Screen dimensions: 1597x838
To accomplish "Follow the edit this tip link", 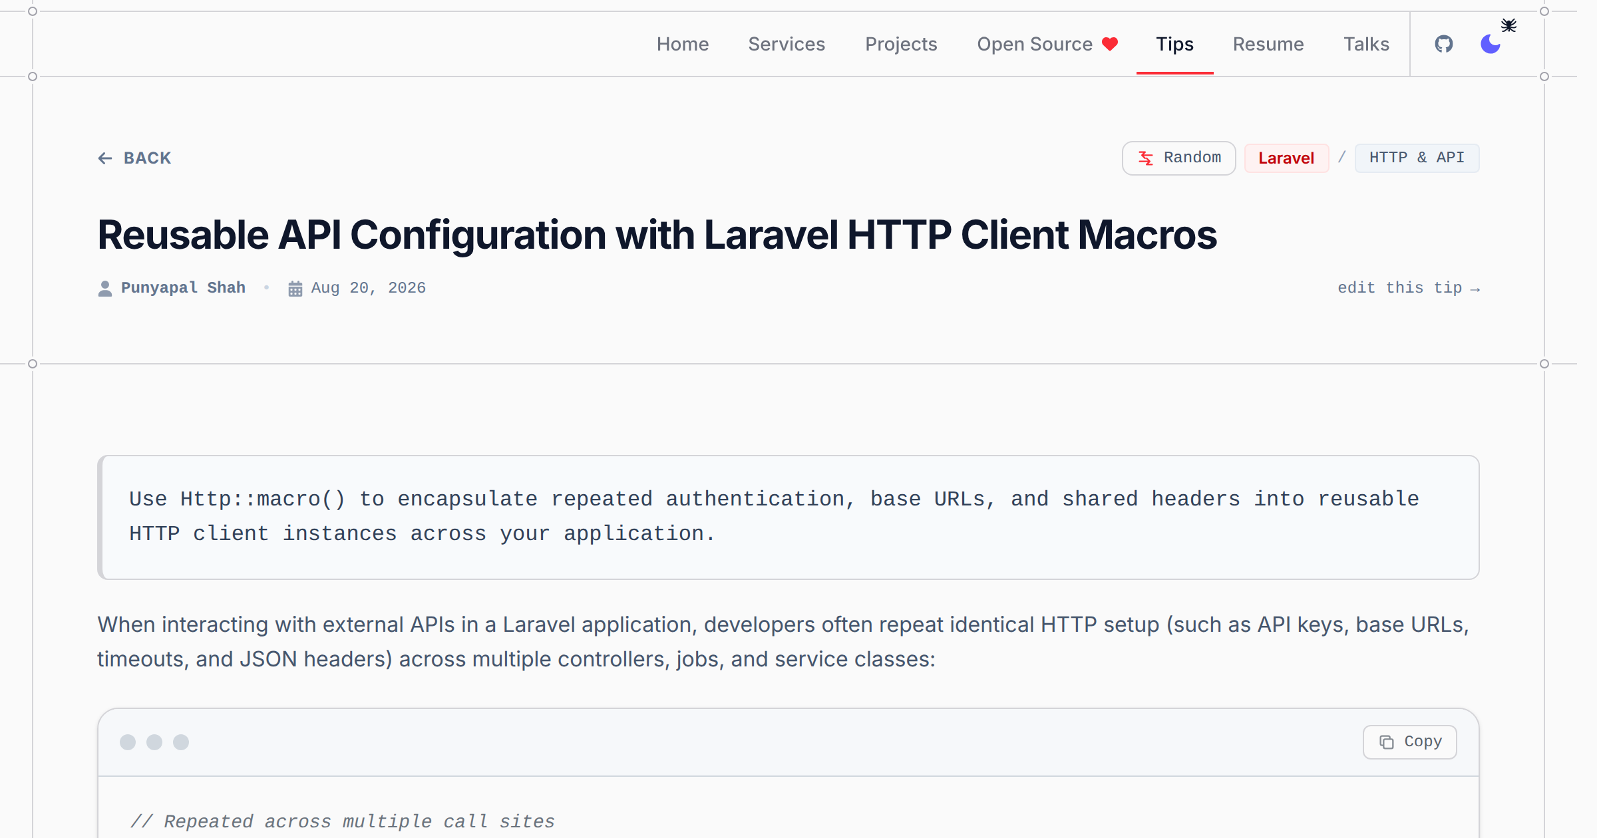I will (1409, 288).
